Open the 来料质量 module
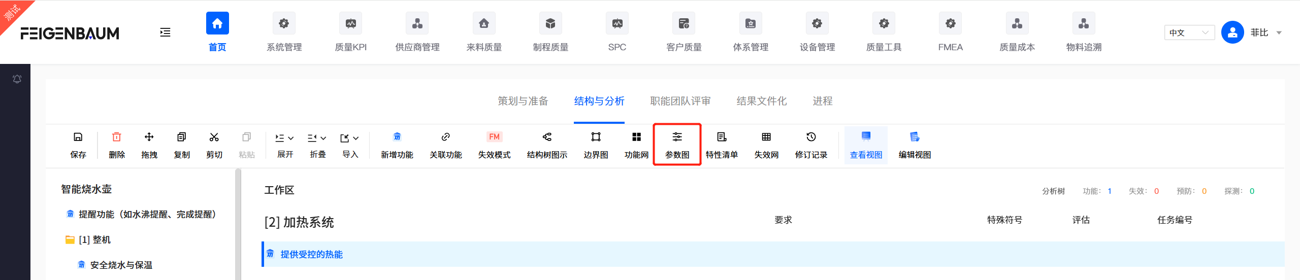Viewport: 1300px width, 280px height. pos(484,32)
